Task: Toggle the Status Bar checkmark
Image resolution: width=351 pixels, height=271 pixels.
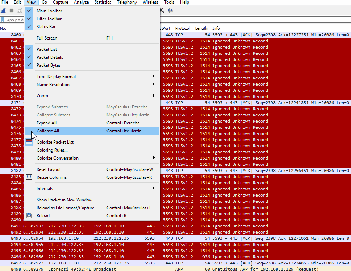Action: [x=29, y=27]
